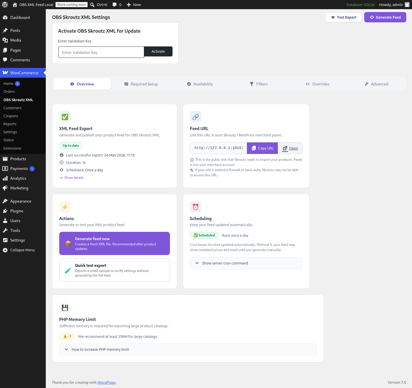Open WooCommerce Home submenu item
This screenshot has width=412, height=388.
(8, 84)
